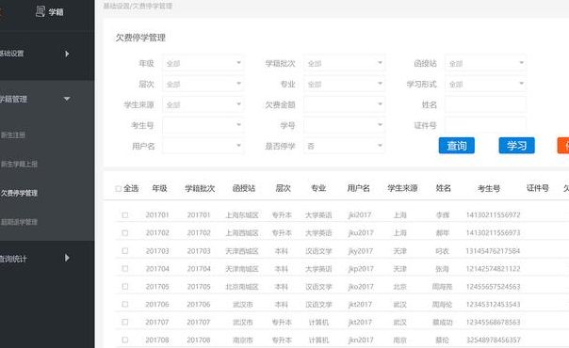This screenshot has width=569, height=348.
Task: Expand the 查询统计 sidebar arrow
Action: 67,258
